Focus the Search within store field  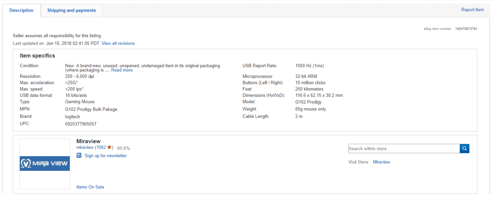[404, 149]
